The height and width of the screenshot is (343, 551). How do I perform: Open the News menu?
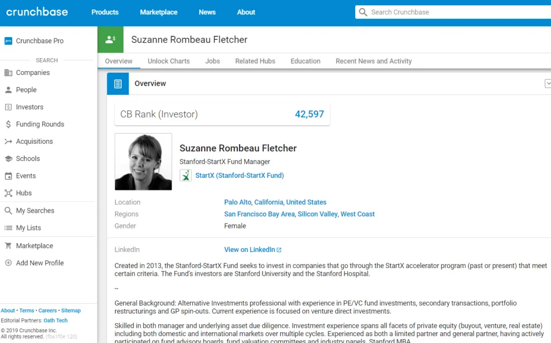coord(207,12)
